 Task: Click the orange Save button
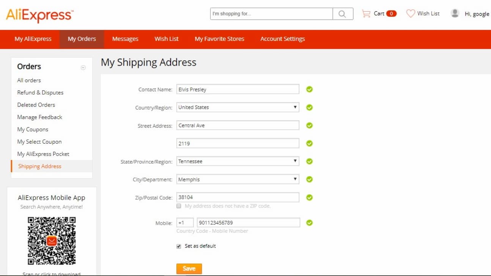point(189,268)
